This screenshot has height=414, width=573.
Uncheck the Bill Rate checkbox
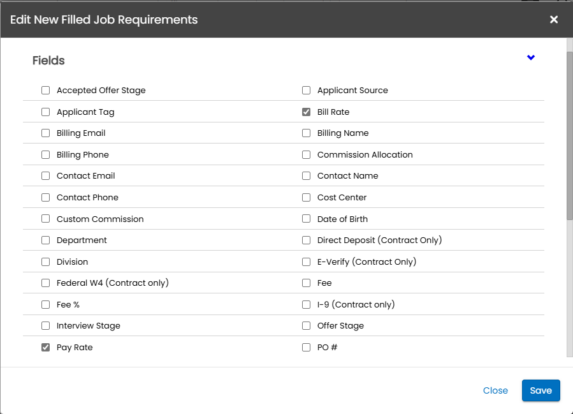(306, 112)
